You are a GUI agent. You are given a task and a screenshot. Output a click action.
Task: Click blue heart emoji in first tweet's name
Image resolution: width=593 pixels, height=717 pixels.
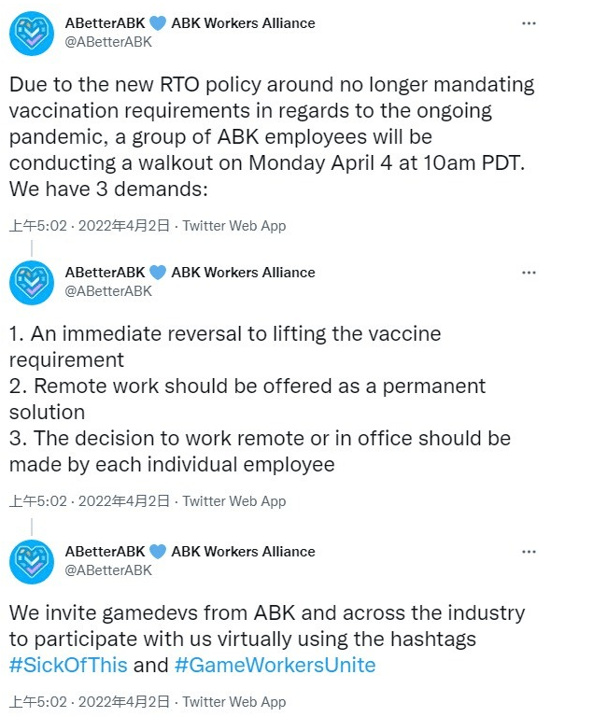pos(158,23)
